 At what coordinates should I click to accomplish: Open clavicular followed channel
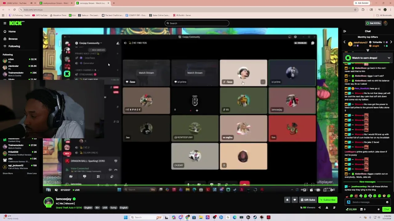click(x=20, y=67)
